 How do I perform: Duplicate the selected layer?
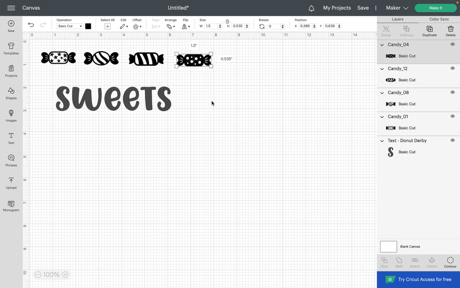[429, 31]
